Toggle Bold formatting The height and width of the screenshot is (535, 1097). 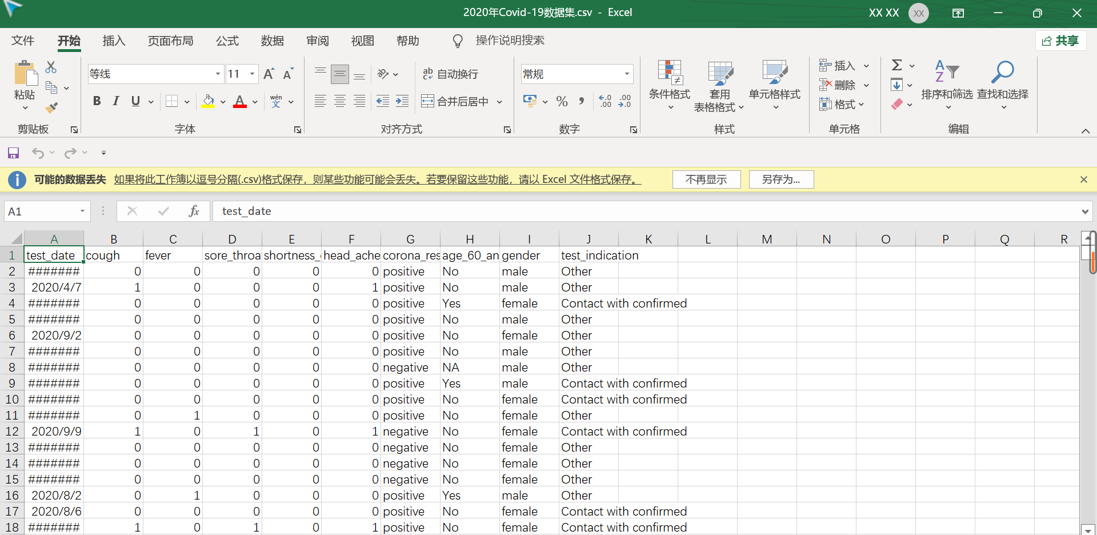[x=97, y=101]
